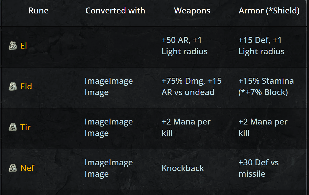Click the El rune icon
The width and height of the screenshot is (309, 195).
click(x=12, y=46)
